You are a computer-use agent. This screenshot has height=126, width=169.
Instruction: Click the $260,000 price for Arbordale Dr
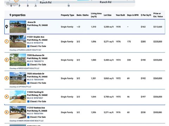pyautogui.click(x=158, y=78)
